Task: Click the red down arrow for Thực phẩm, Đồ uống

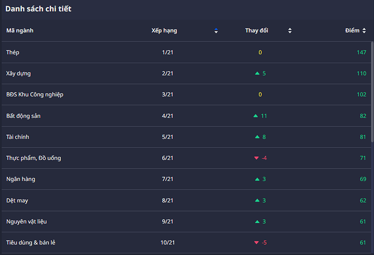Action: [256, 158]
